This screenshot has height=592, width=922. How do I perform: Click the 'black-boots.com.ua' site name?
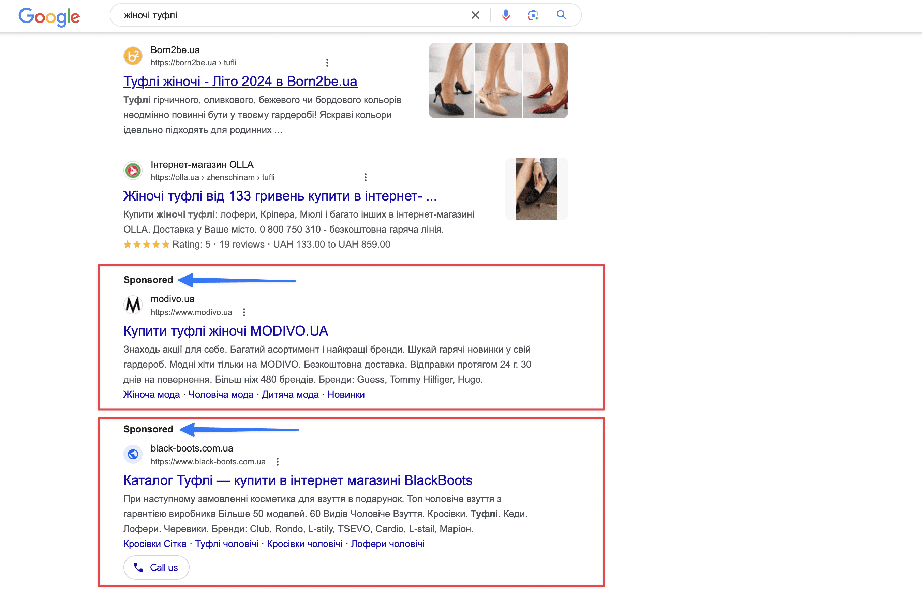click(192, 448)
